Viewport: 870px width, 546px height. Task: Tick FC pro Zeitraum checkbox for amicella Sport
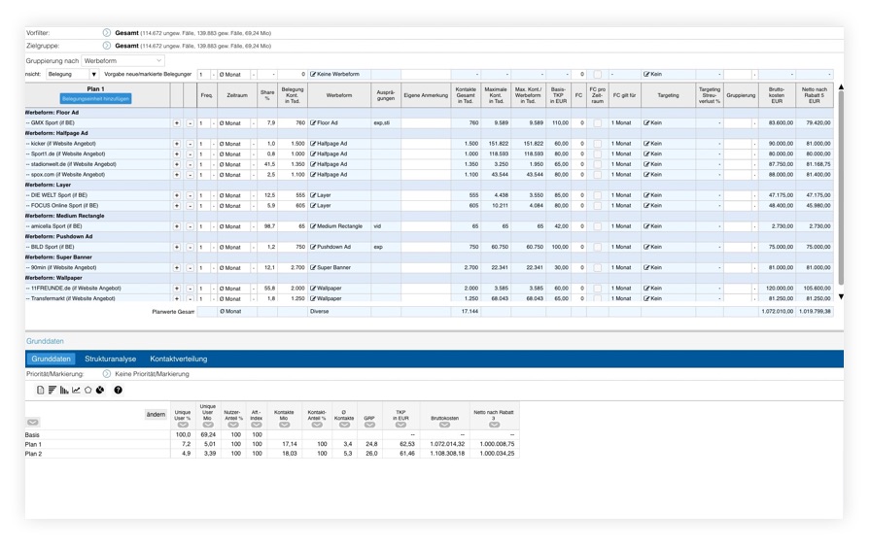[x=597, y=226]
